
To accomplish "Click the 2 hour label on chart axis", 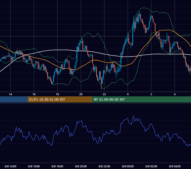I will pyautogui.click(x=151, y=94).
